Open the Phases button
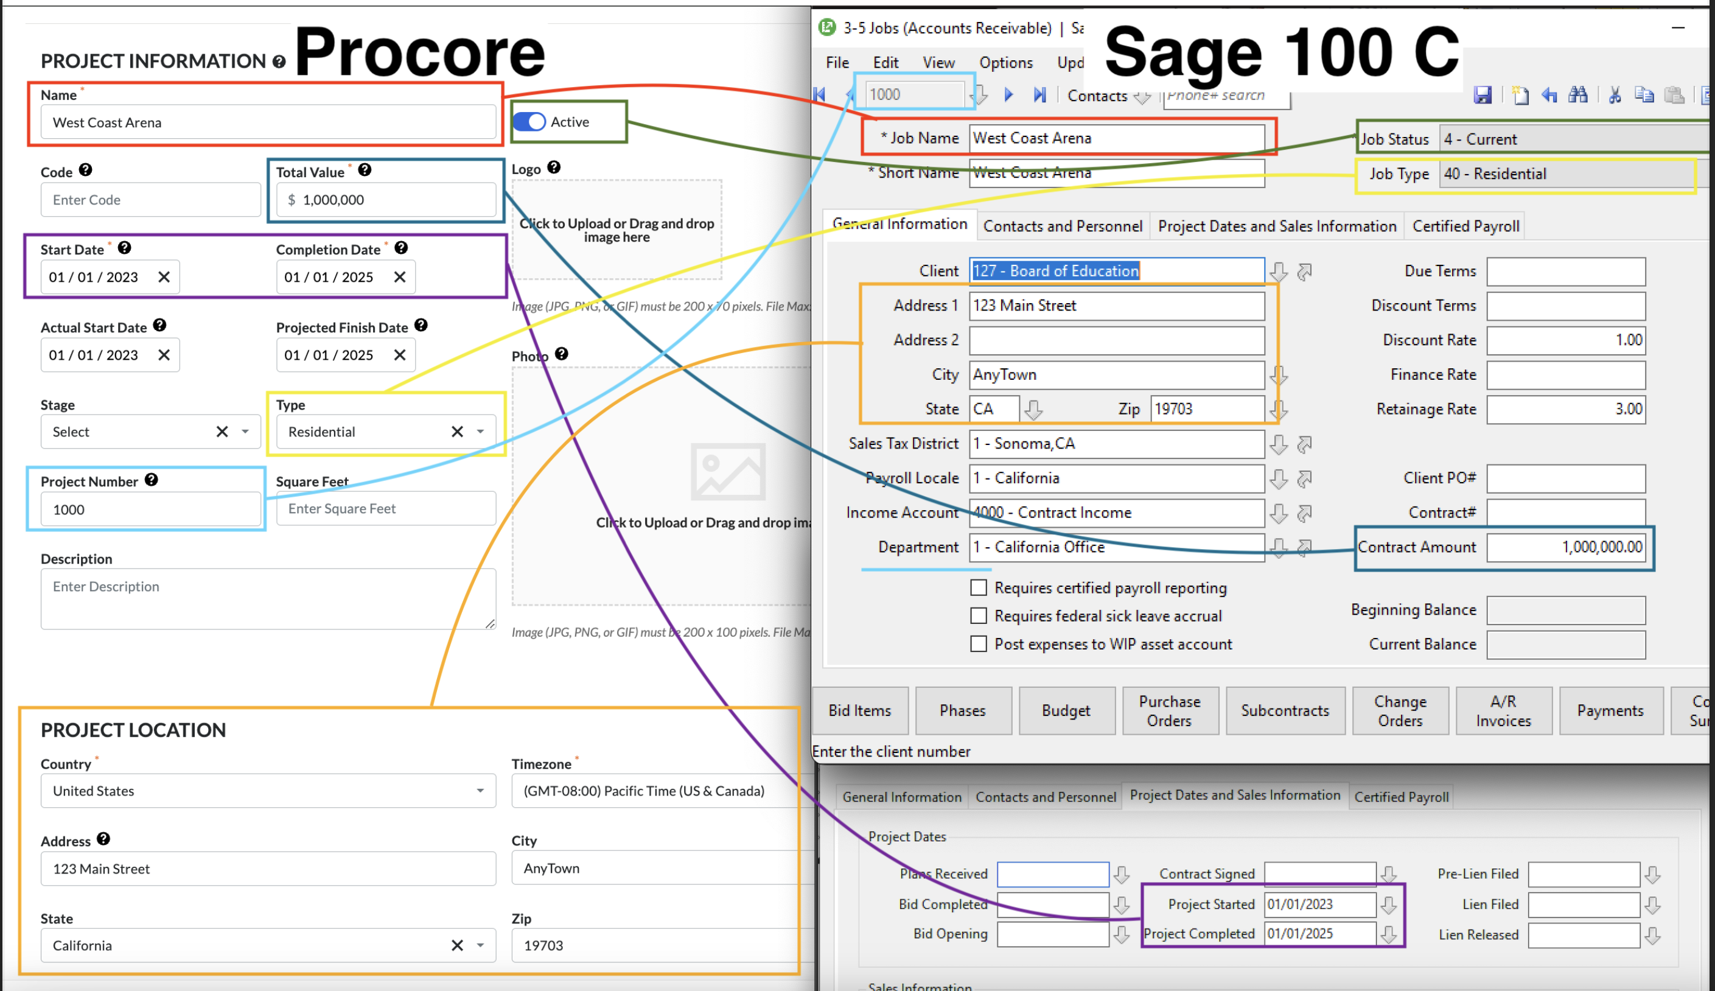Viewport: 1715px width, 991px height. coord(963,710)
